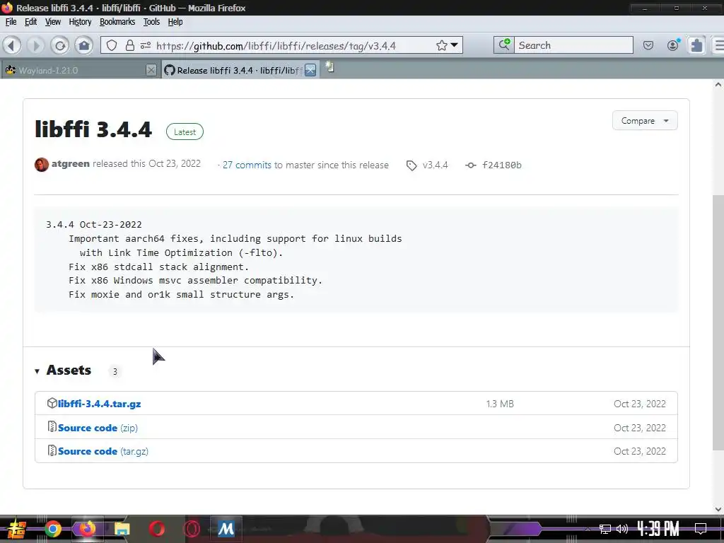Viewport: 724px width, 543px height.
Task: Open the View menu
Action: point(52,22)
